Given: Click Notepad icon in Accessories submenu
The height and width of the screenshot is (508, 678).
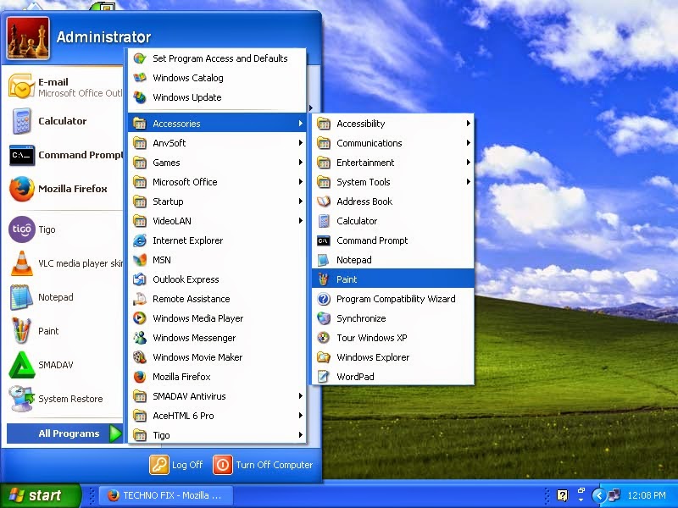Looking at the screenshot, I should click(324, 260).
